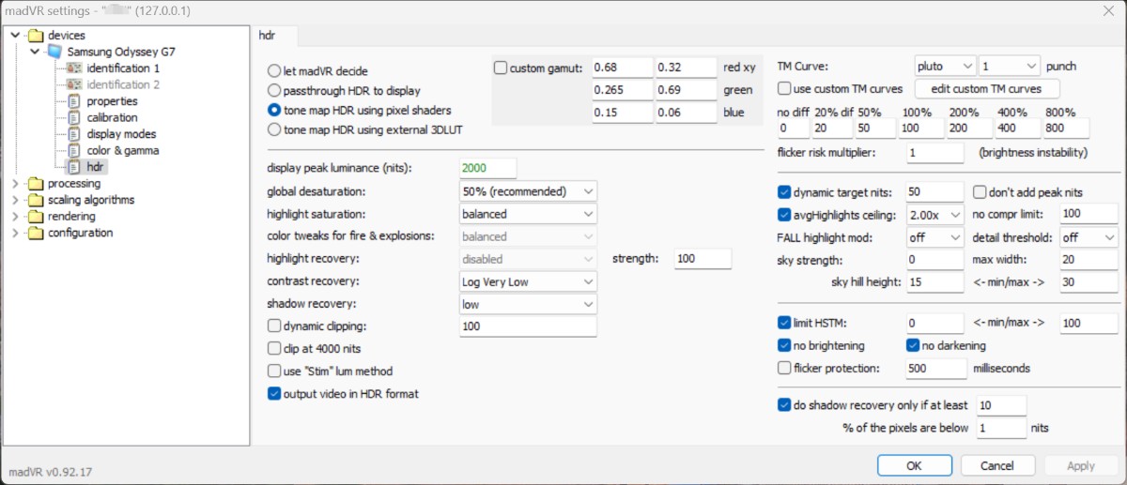This screenshot has width=1127, height=485.
Task: Disable output video in HDR format
Action: pos(274,394)
